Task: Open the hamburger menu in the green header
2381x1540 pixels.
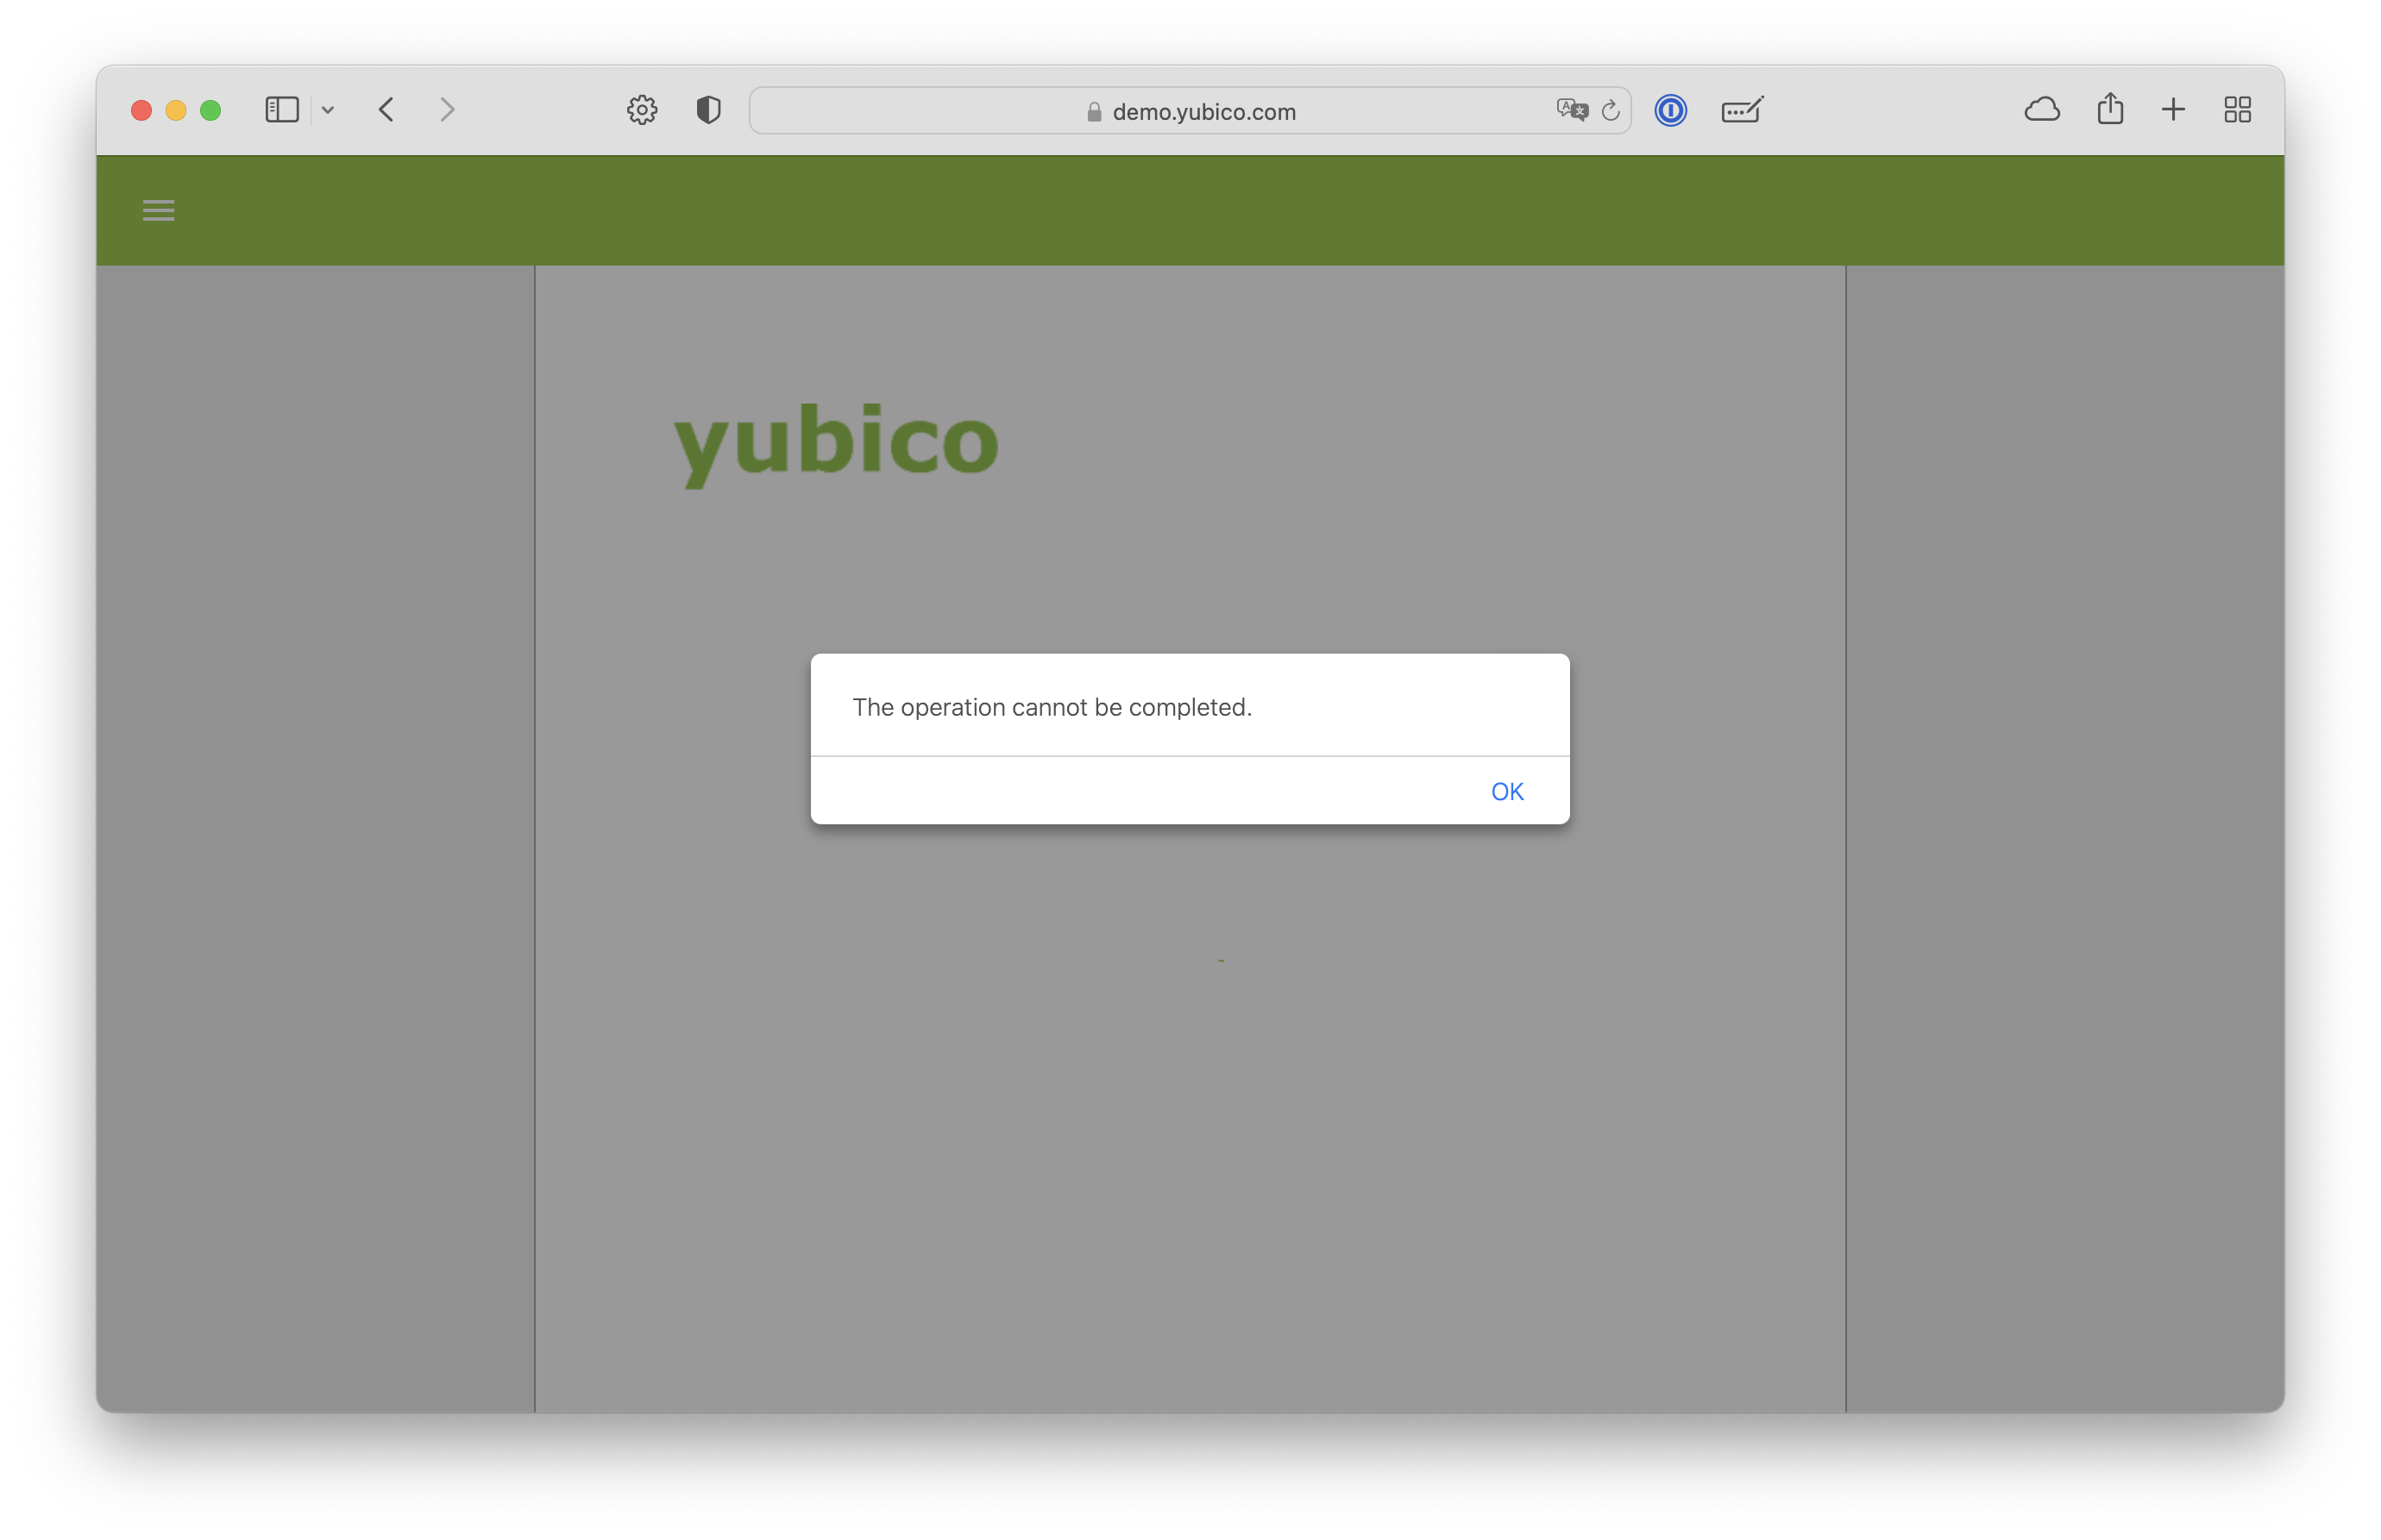Action: coord(158,210)
